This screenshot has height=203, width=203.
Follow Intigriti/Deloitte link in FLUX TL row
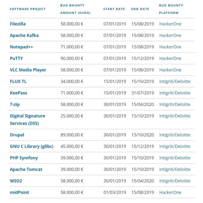[x=175, y=82]
